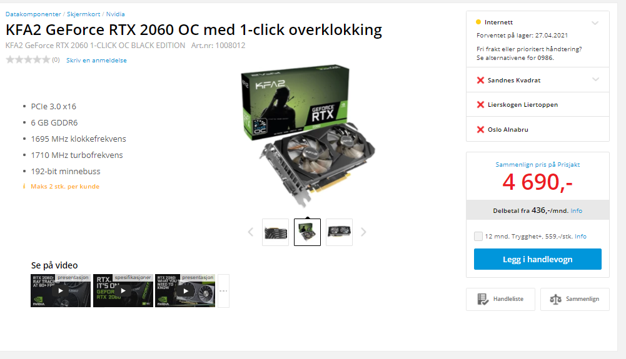Play the first RTX 2060 presentation video

tap(61, 290)
